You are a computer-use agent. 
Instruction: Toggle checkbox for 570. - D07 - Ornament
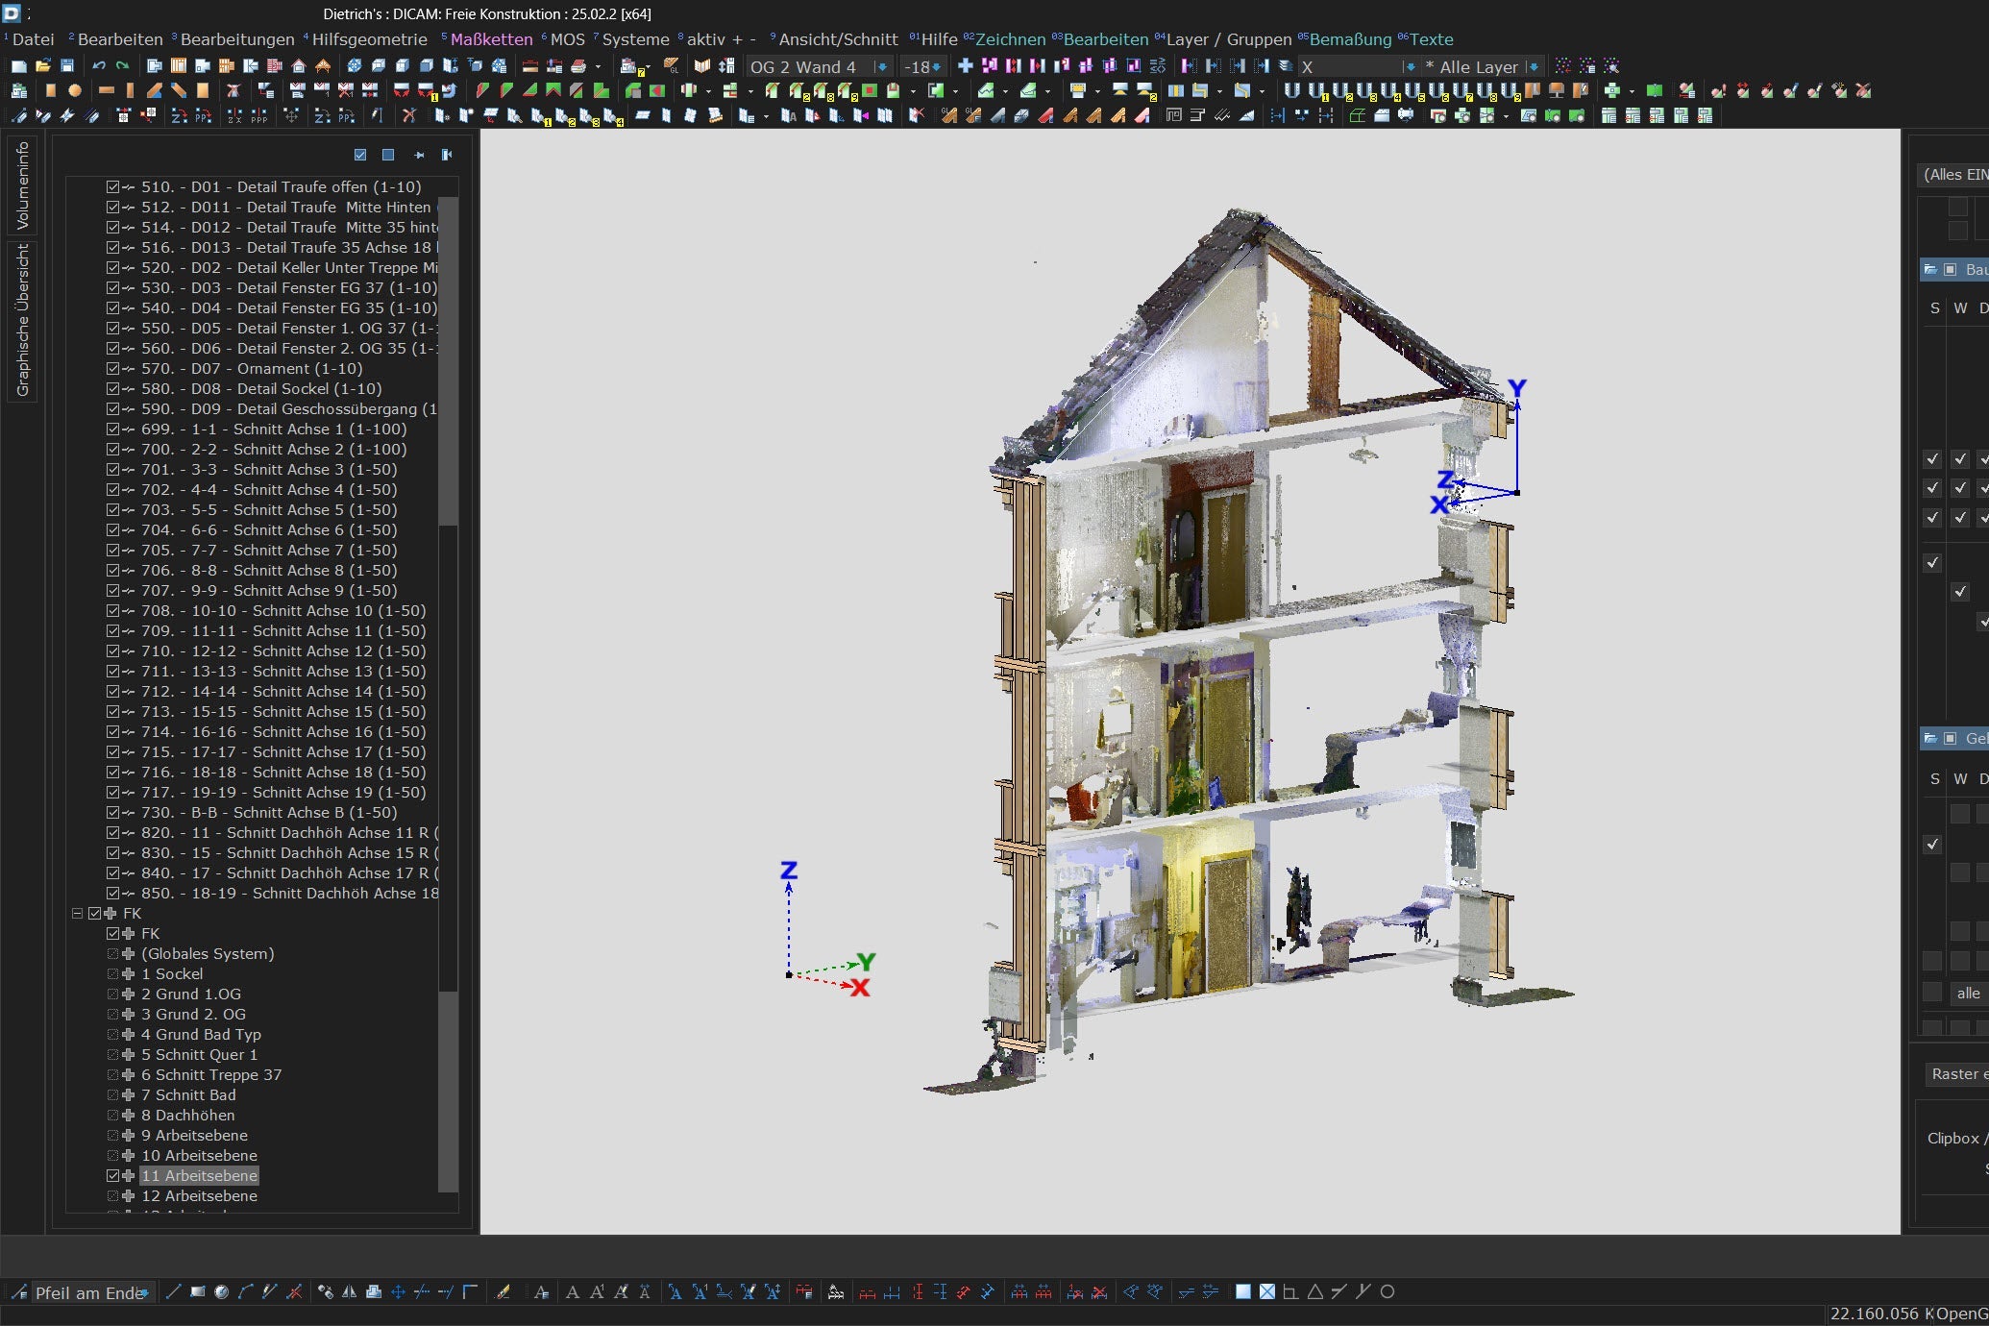point(112,369)
